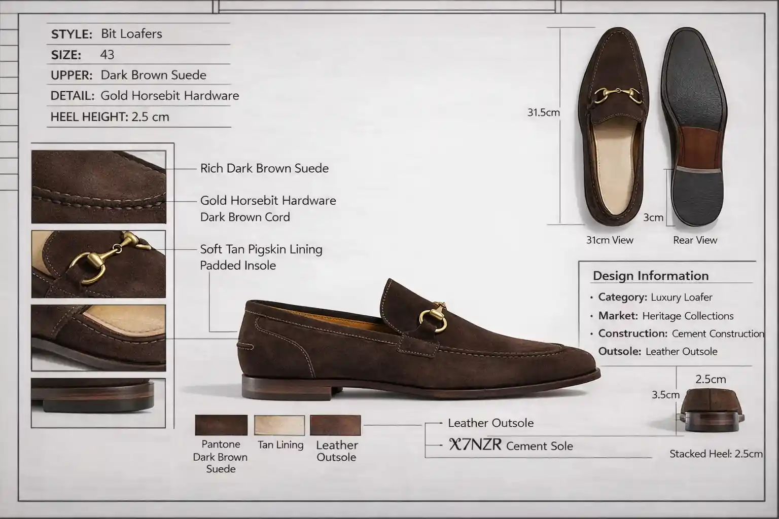Screen dimensions: 779x519
Task: Click the '3cm' dimension label
Action: 653,217
